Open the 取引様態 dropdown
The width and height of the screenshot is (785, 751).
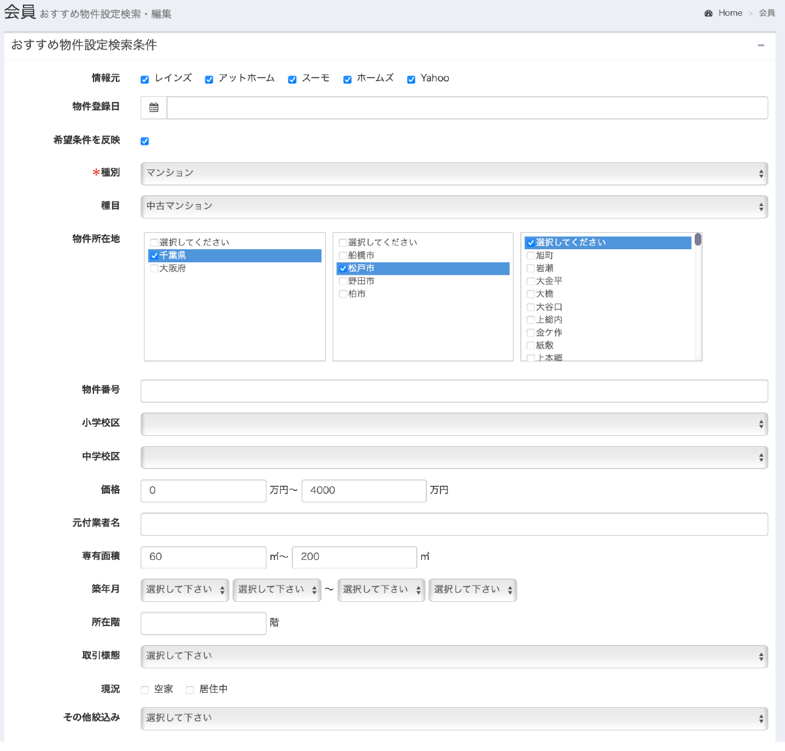(454, 656)
